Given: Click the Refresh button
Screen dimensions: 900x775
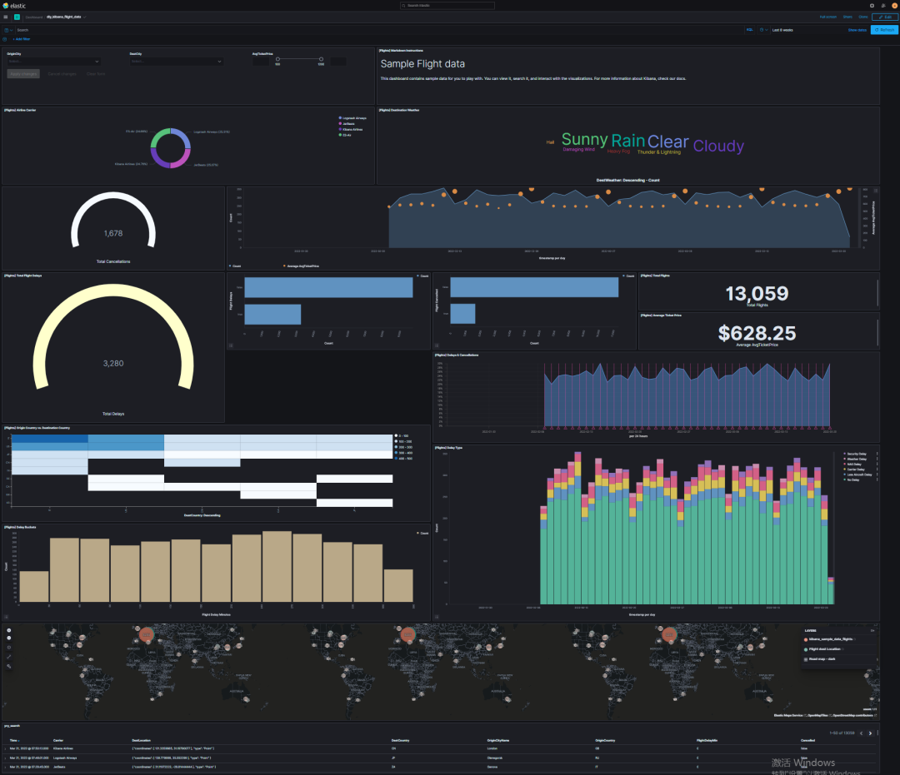Looking at the screenshot, I should pyautogui.click(x=884, y=30).
